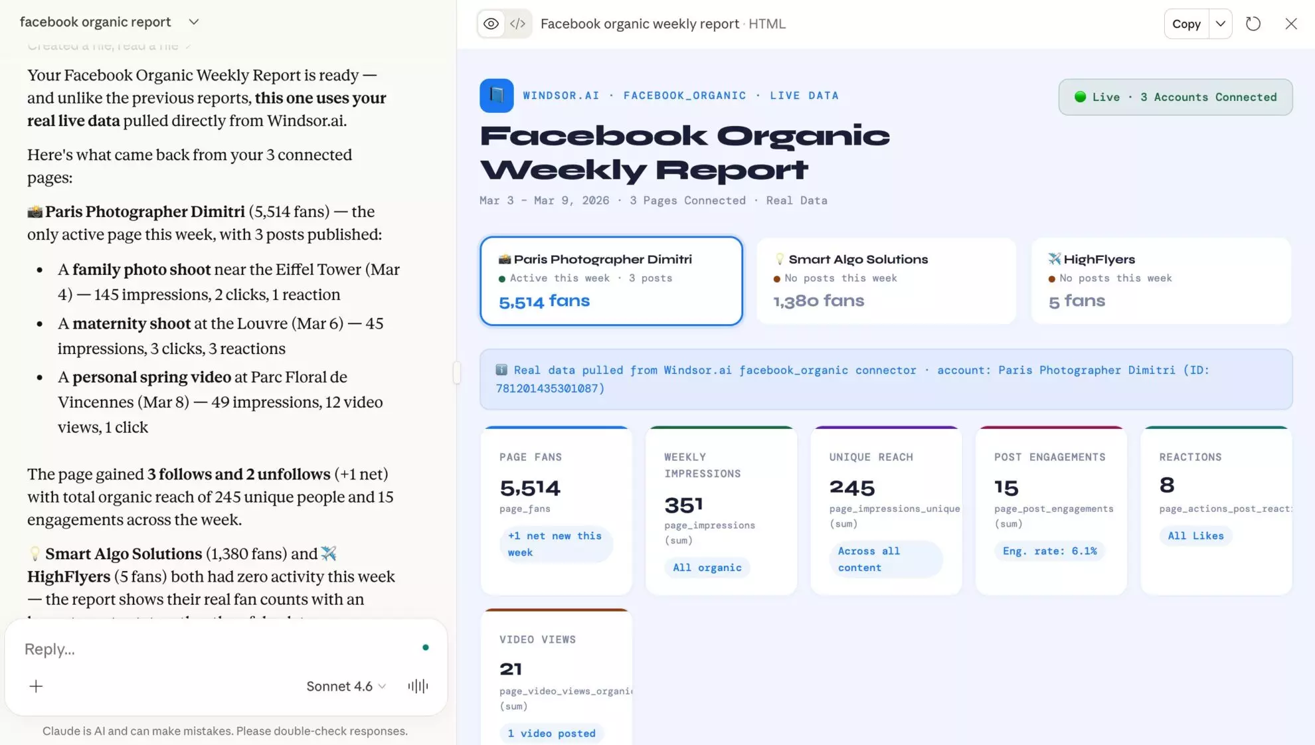Click the Video Views 21 value
Screen dimensions: 1315x745
[x=511, y=669]
